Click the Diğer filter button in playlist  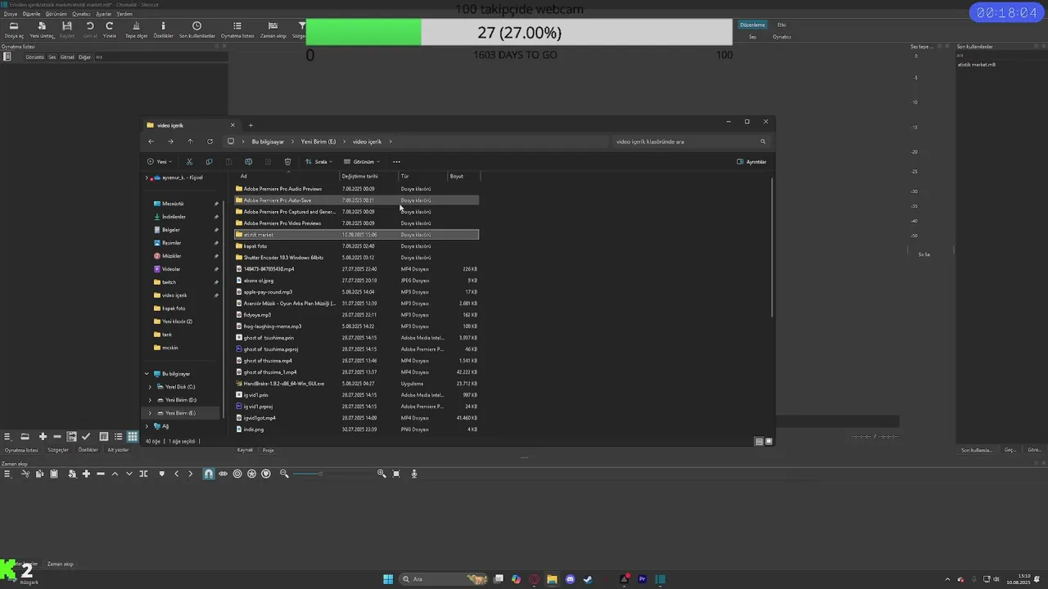(84, 57)
